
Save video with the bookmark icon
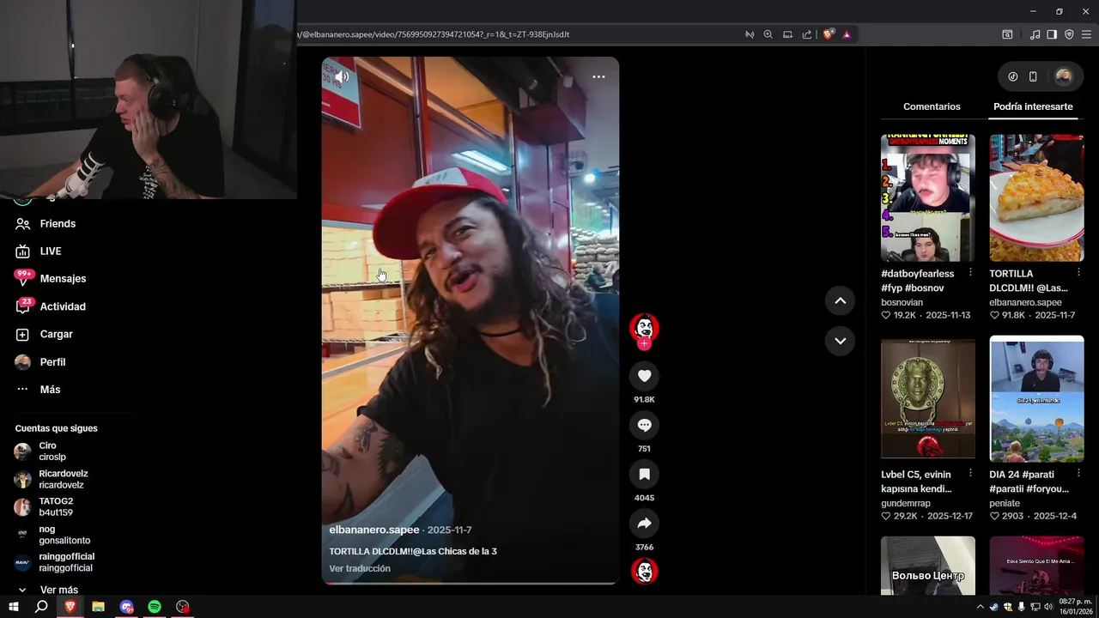point(644,474)
